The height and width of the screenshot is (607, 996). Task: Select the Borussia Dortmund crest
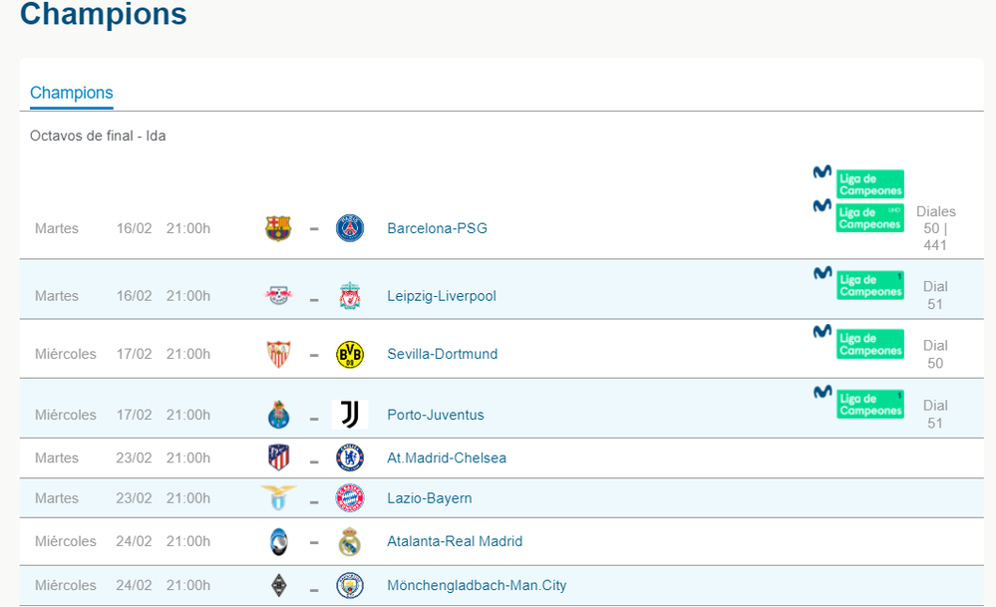pos(350,353)
